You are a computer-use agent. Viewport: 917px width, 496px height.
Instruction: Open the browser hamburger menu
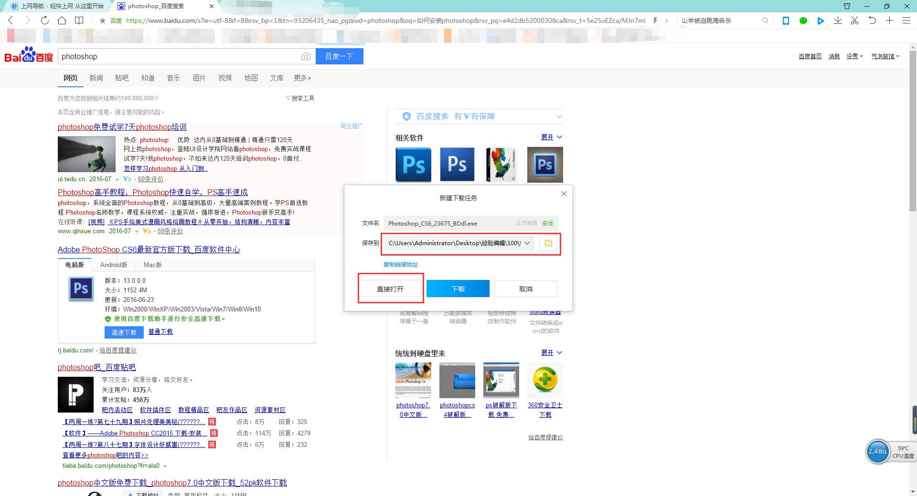click(906, 21)
